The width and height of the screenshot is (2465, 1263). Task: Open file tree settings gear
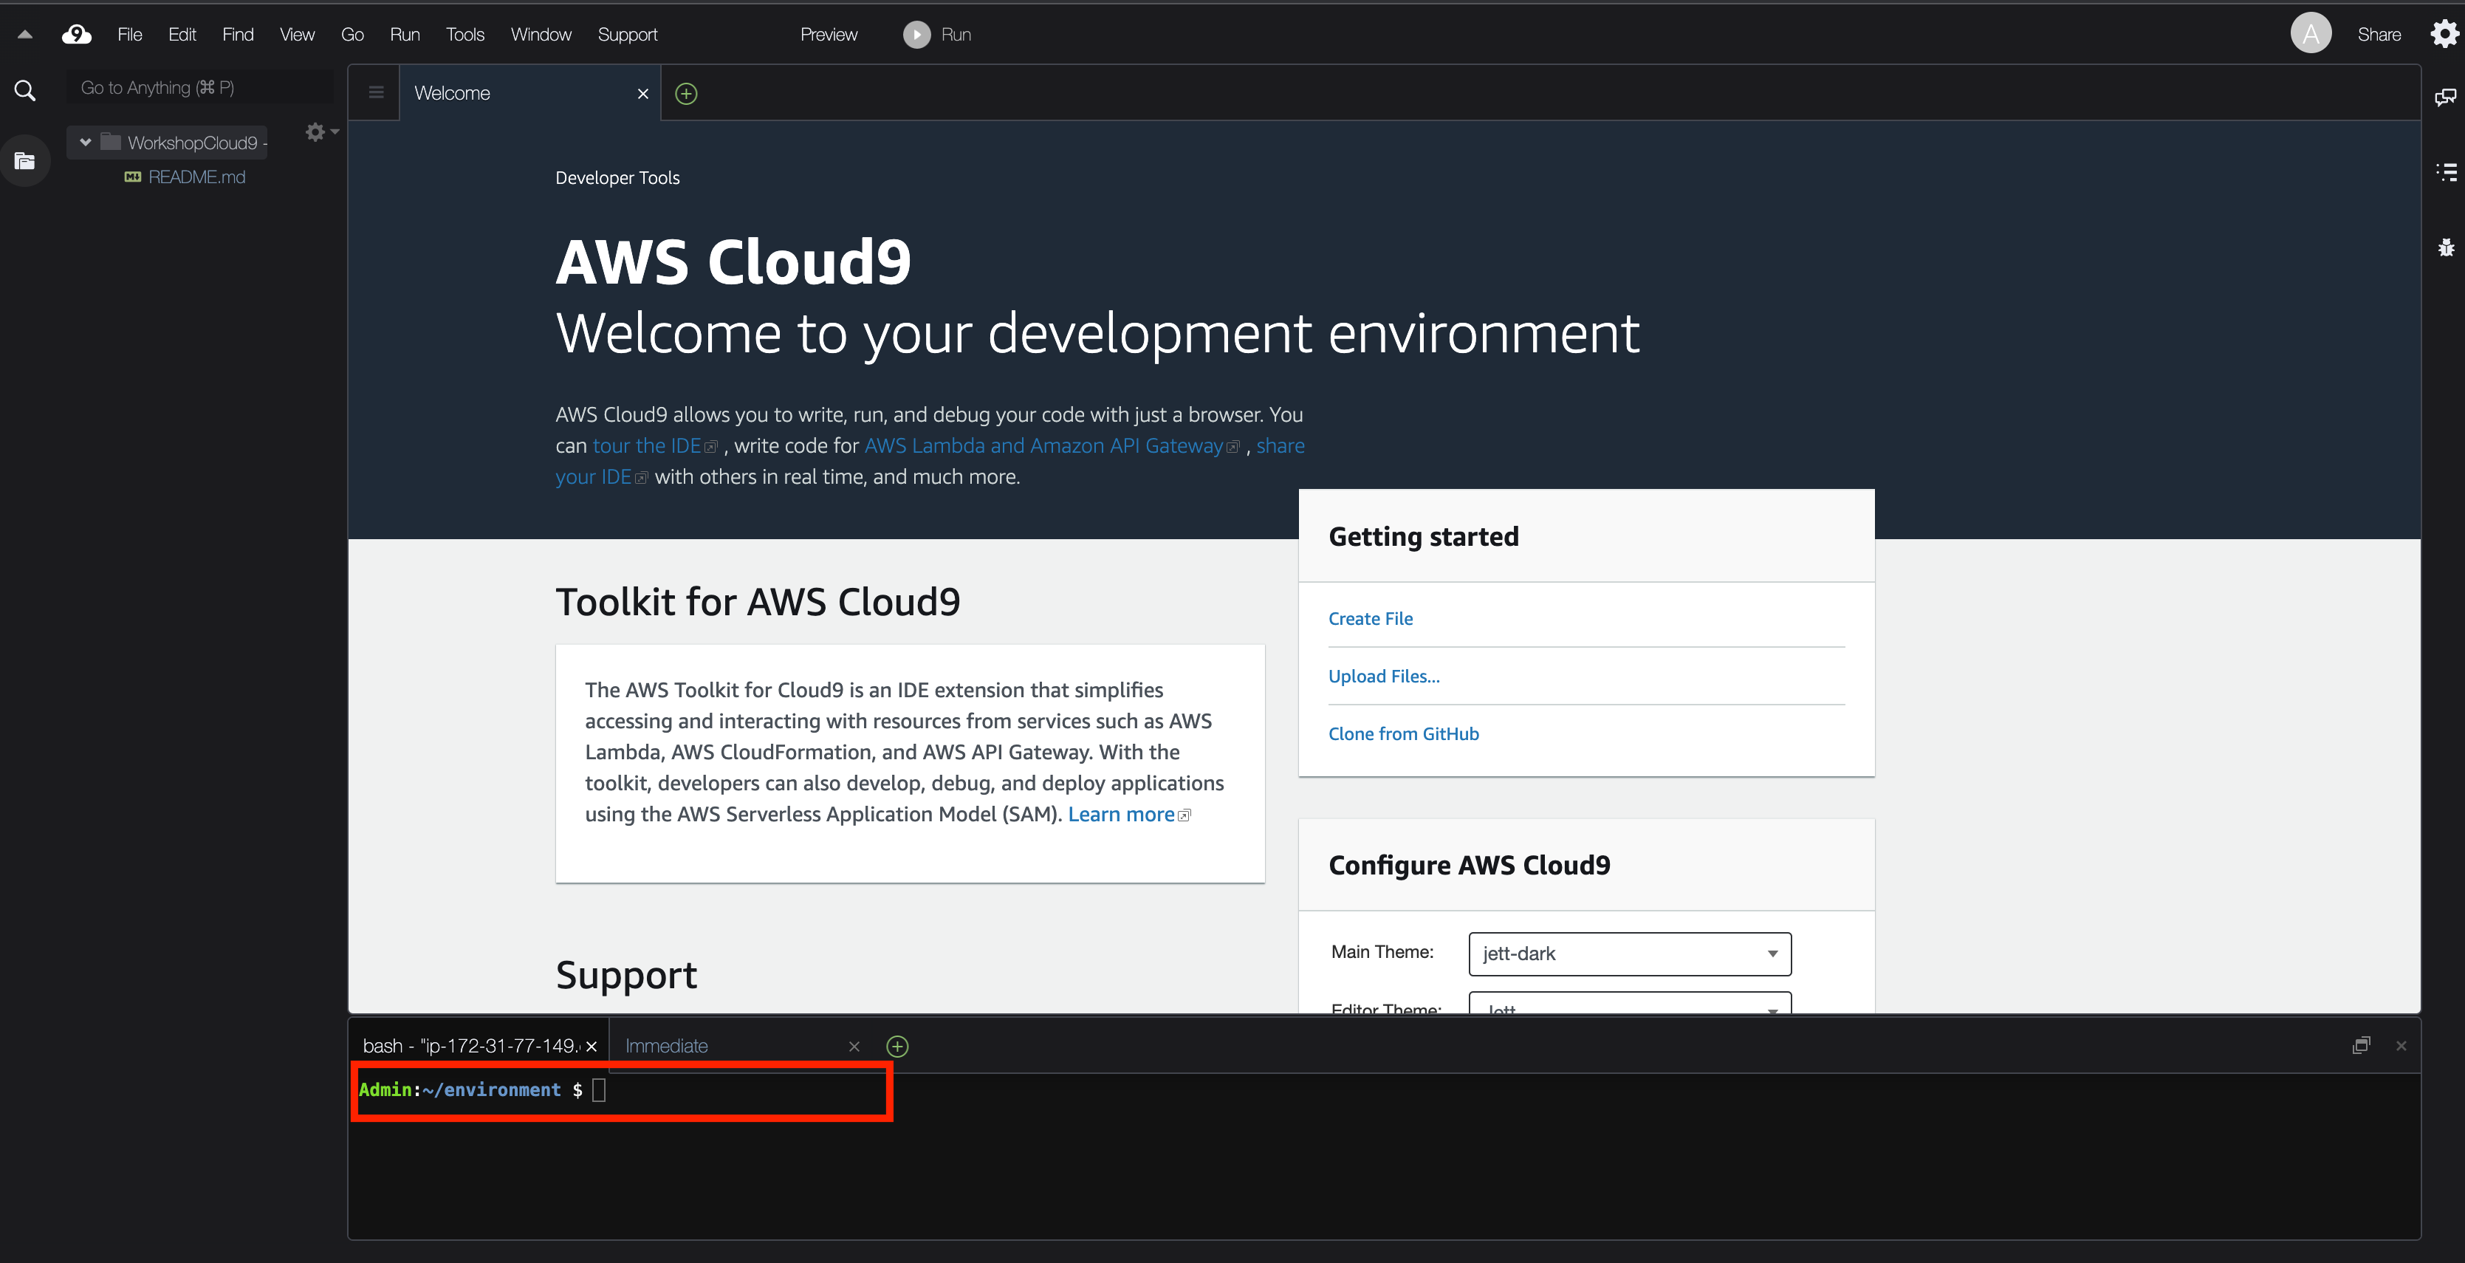[x=321, y=132]
